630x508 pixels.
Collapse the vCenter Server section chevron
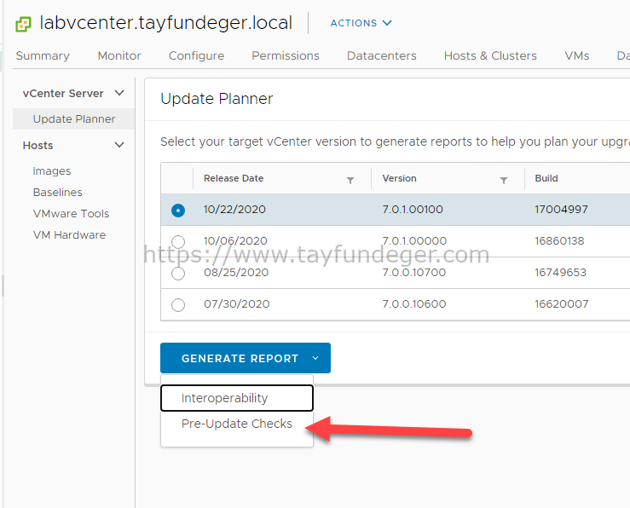(x=119, y=93)
